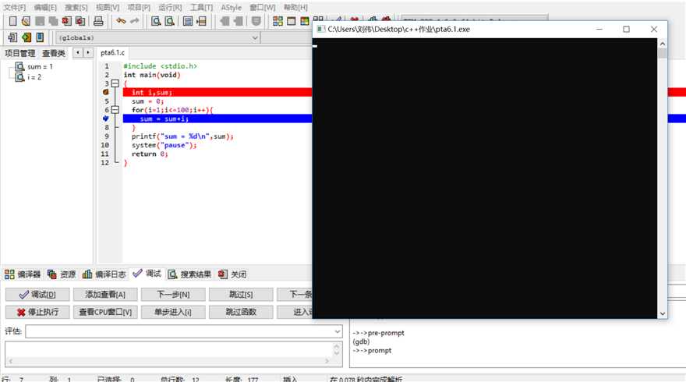This screenshot has width=686, height=382.
Task: Collapse the for-loop fold box at line 6
Action: click(115, 110)
